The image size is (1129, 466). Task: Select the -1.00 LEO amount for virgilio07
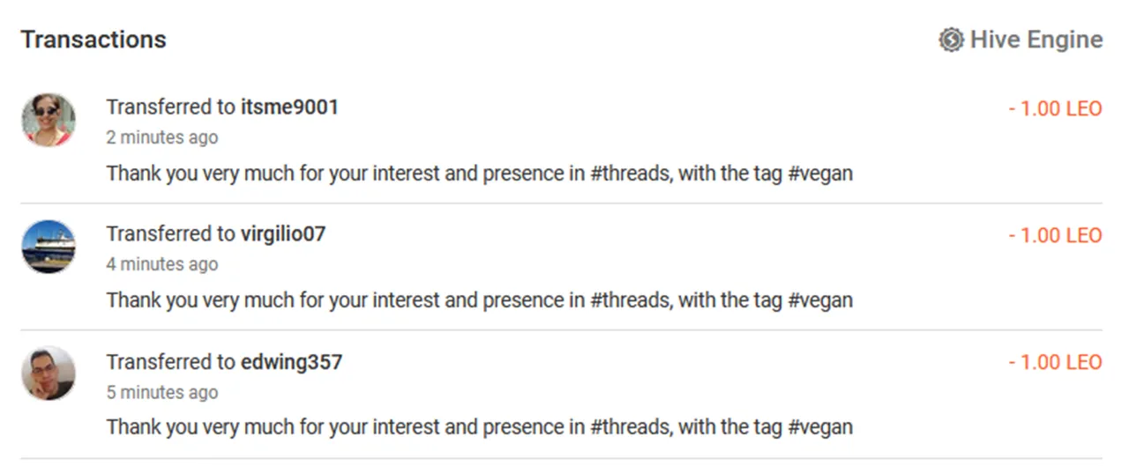[x=1055, y=236]
